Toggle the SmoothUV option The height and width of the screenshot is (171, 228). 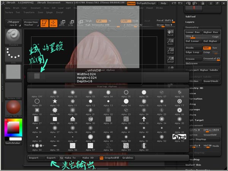click(210, 135)
